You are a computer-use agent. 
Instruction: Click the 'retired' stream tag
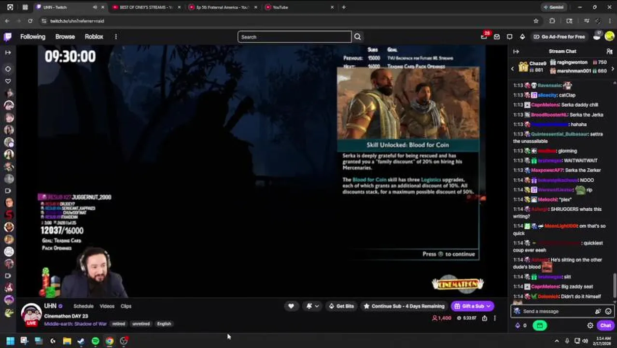(118, 324)
